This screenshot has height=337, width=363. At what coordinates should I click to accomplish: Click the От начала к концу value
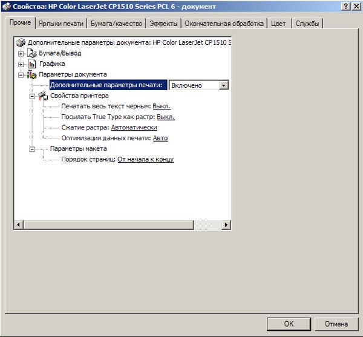coord(146,159)
